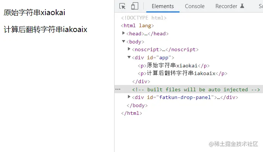Select the html lang element line
The width and height of the screenshot is (263, 152).
(137, 26)
